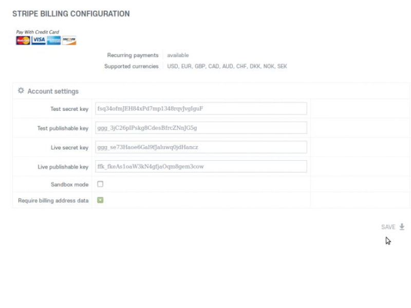411x308 pixels.
Task: Edit the Live publishable key field
Action: (201, 167)
